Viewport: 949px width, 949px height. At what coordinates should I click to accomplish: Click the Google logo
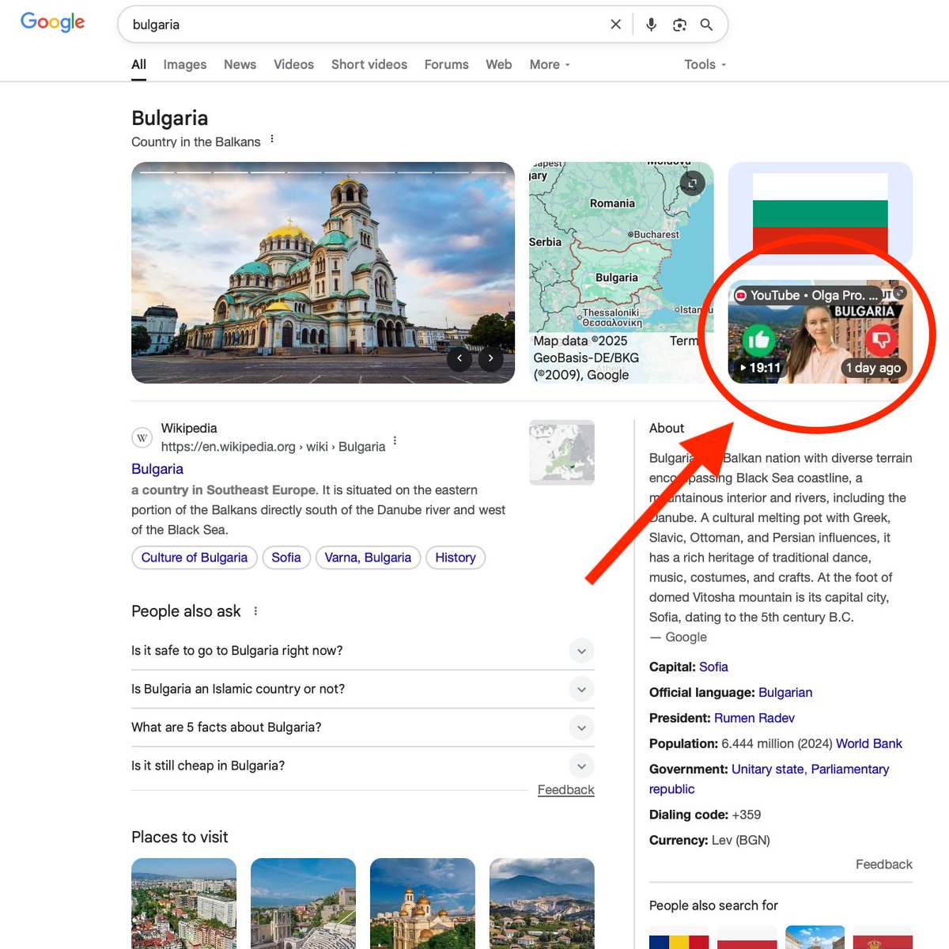52,22
